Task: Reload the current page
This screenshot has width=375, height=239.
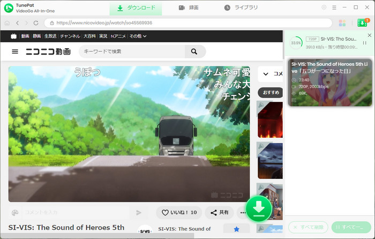Action: point(36,23)
